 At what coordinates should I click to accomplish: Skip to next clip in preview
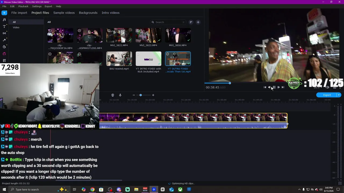point(283,87)
